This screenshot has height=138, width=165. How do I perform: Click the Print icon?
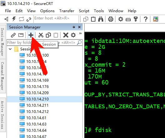click(111, 19)
